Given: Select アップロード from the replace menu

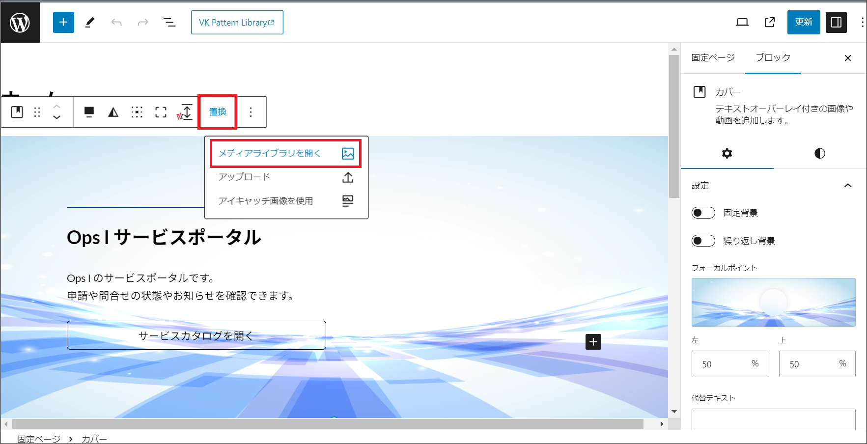Looking at the screenshot, I should coord(286,177).
